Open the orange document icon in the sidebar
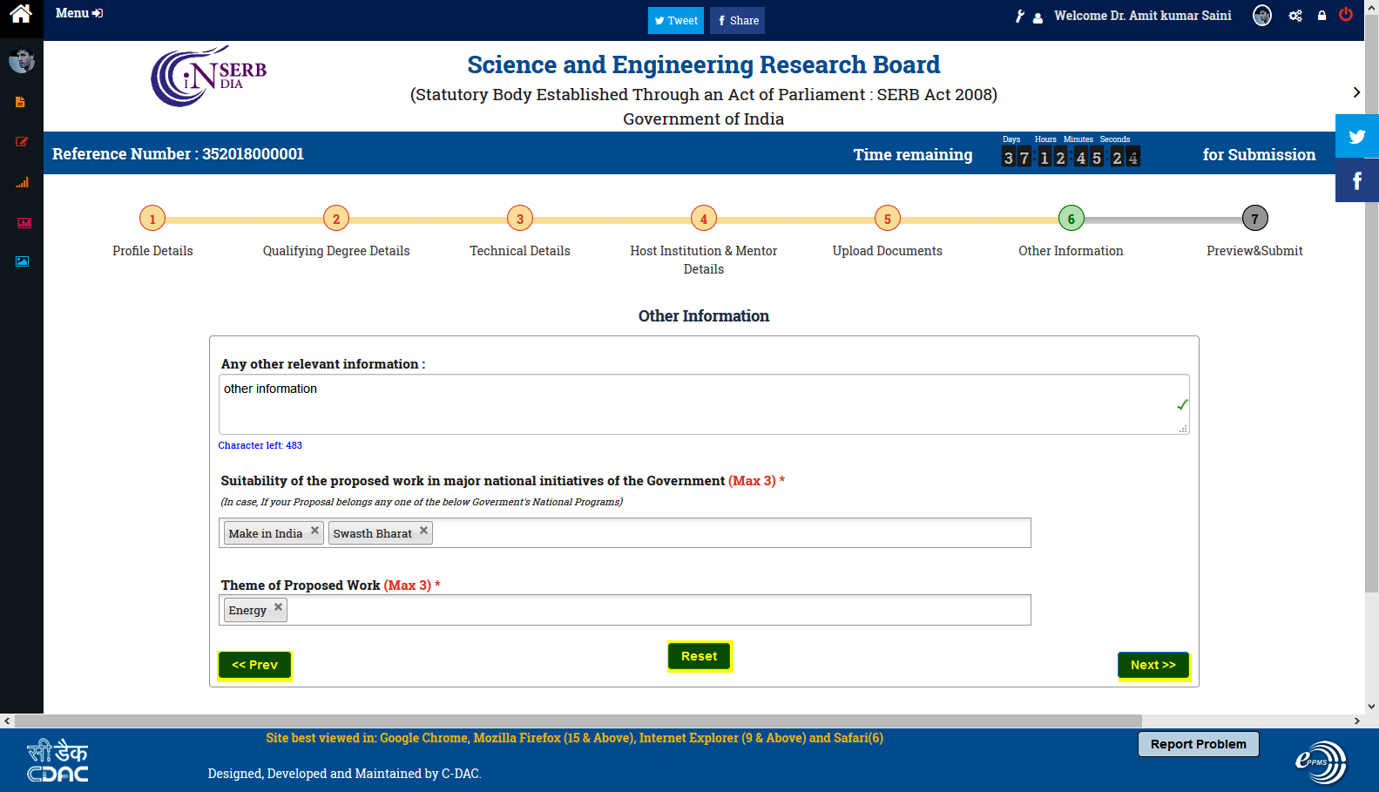Viewport: 1379px width, 792px height. pos(21,102)
